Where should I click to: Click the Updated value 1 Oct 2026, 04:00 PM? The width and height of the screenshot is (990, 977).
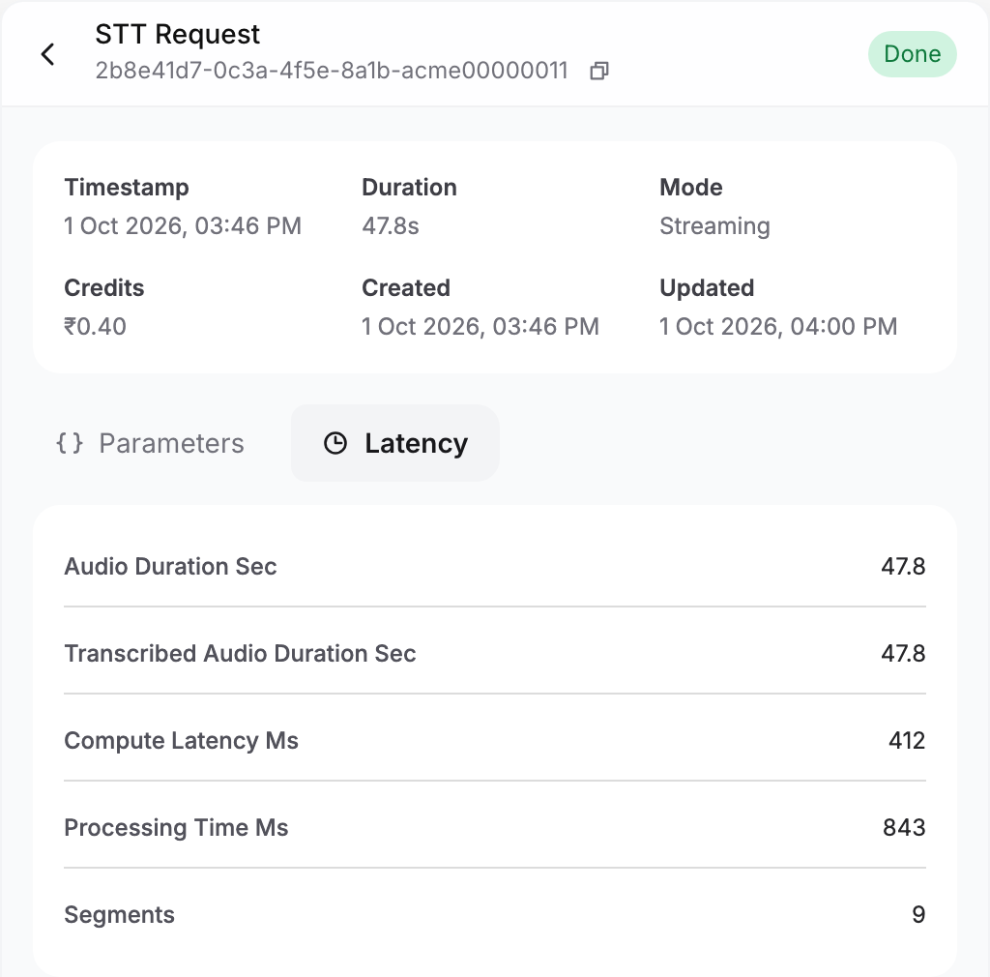[x=778, y=327]
